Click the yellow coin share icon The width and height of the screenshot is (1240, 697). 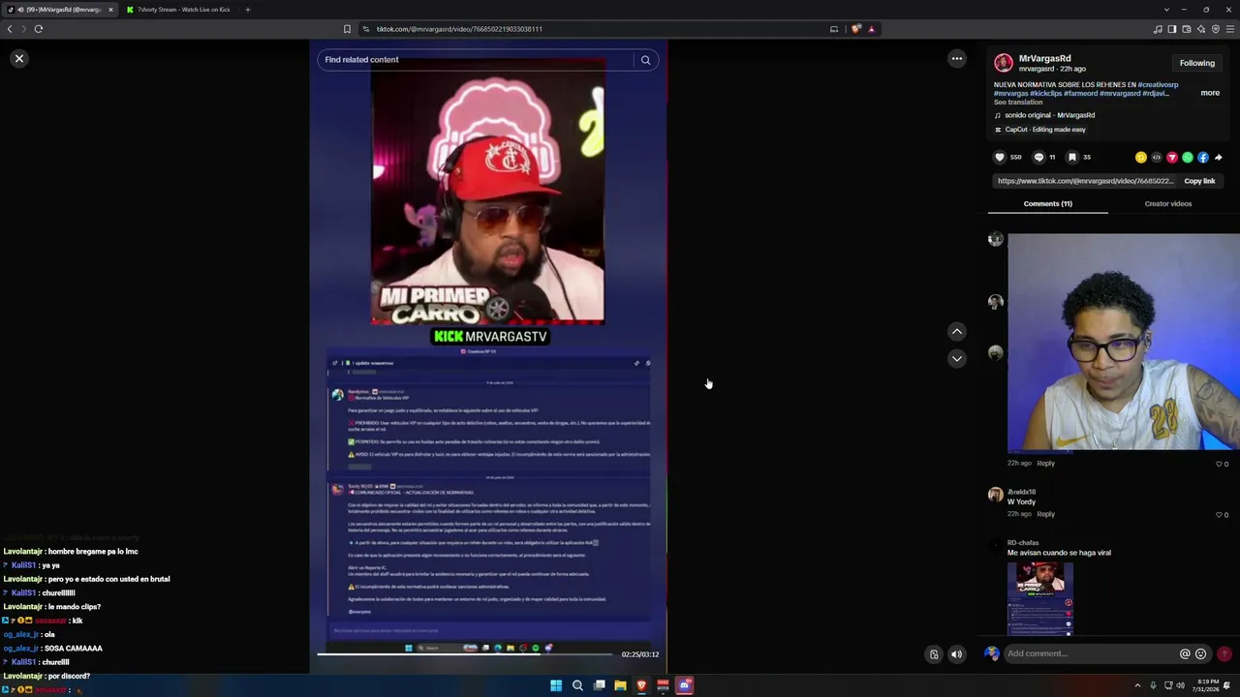[1141, 157]
